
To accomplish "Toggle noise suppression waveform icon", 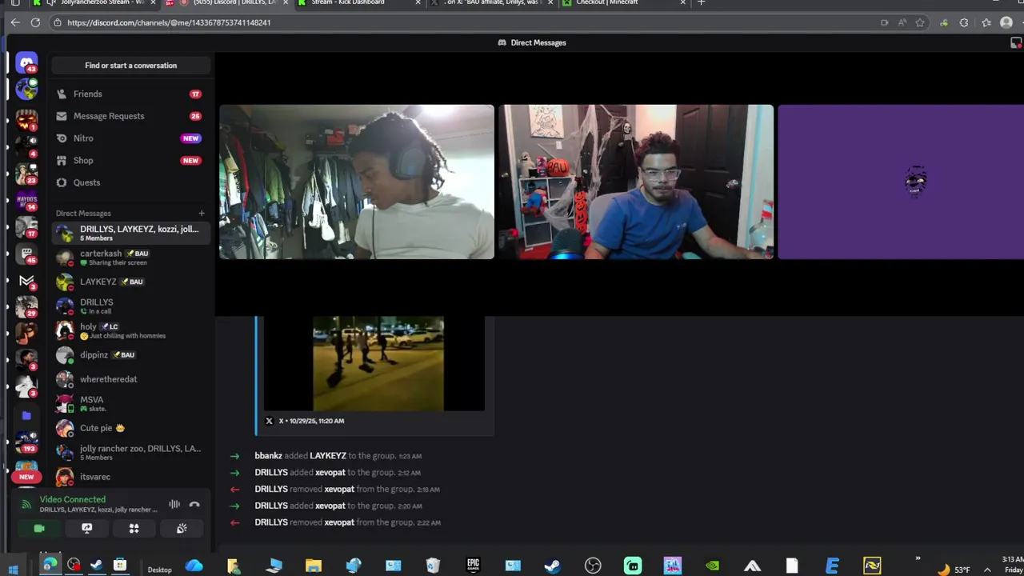I will click(x=174, y=504).
